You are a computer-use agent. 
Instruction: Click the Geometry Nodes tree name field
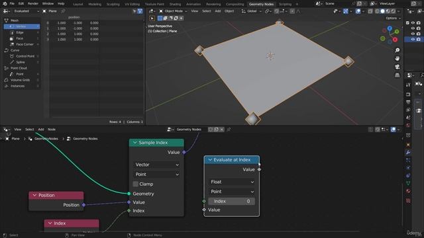point(191,130)
